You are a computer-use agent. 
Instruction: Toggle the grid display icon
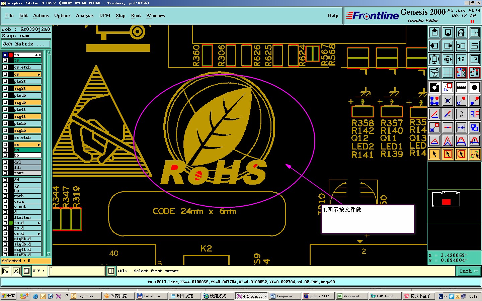pos(448,72)
